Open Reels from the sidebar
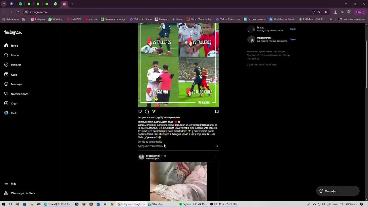The height and width of the screenshot is (207, 368). tap(11, 74)
